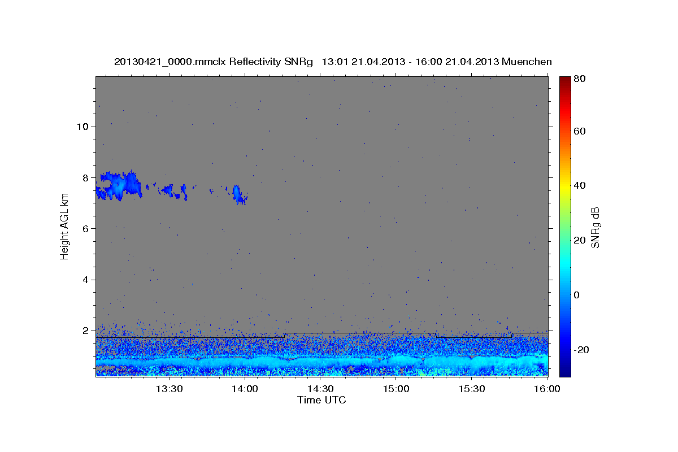Image resolution: width=678 pixels, height=452 pixels.
Task: Click the 13:30 time tick label
Action: [x=169, y=389]
